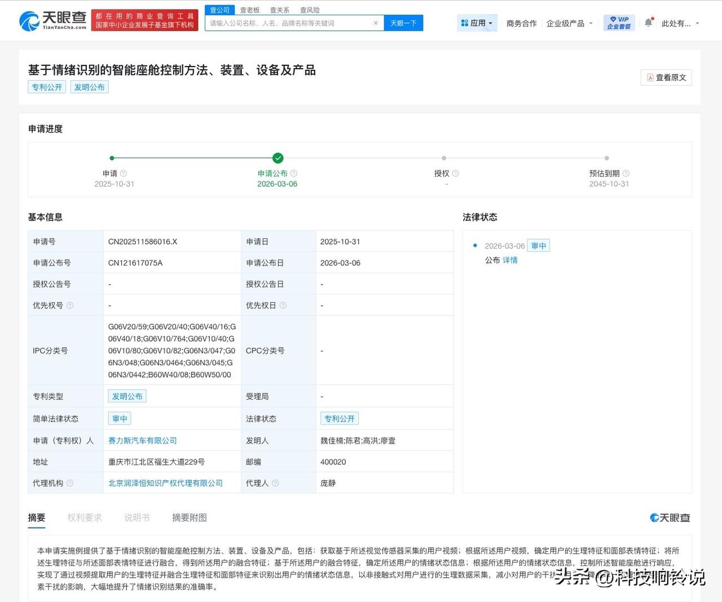Expand the 企业级产品 dropdown
This screenshot has width=722, height=602.
570,23
